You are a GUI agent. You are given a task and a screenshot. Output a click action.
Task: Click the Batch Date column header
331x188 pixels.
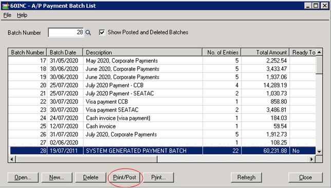point(65,52)
